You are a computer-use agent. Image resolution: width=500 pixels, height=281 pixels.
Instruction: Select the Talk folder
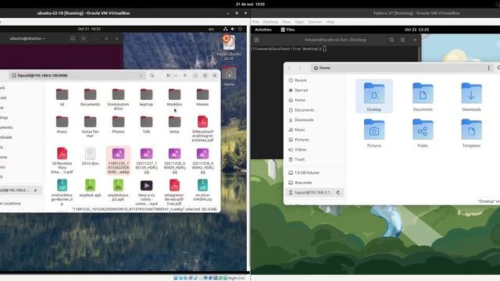pyautogui.click(x=146, y=125)
